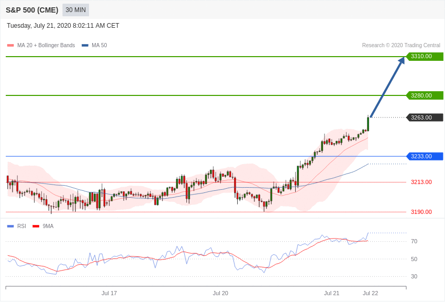Click the Jul 17 date label
Viewport: 445px width, 302px height.
pos(109,293)
